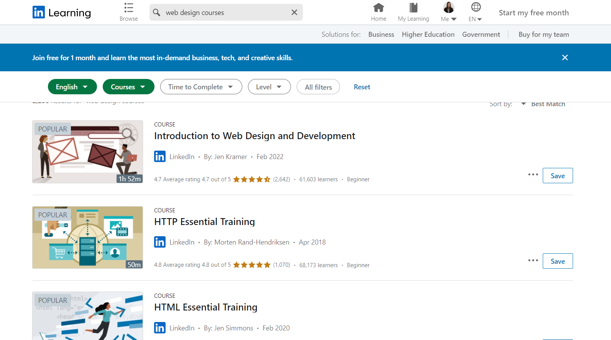Open the Browse menu icon
Image resolution: width=611 pixels, height=340 pixels.
129,8
